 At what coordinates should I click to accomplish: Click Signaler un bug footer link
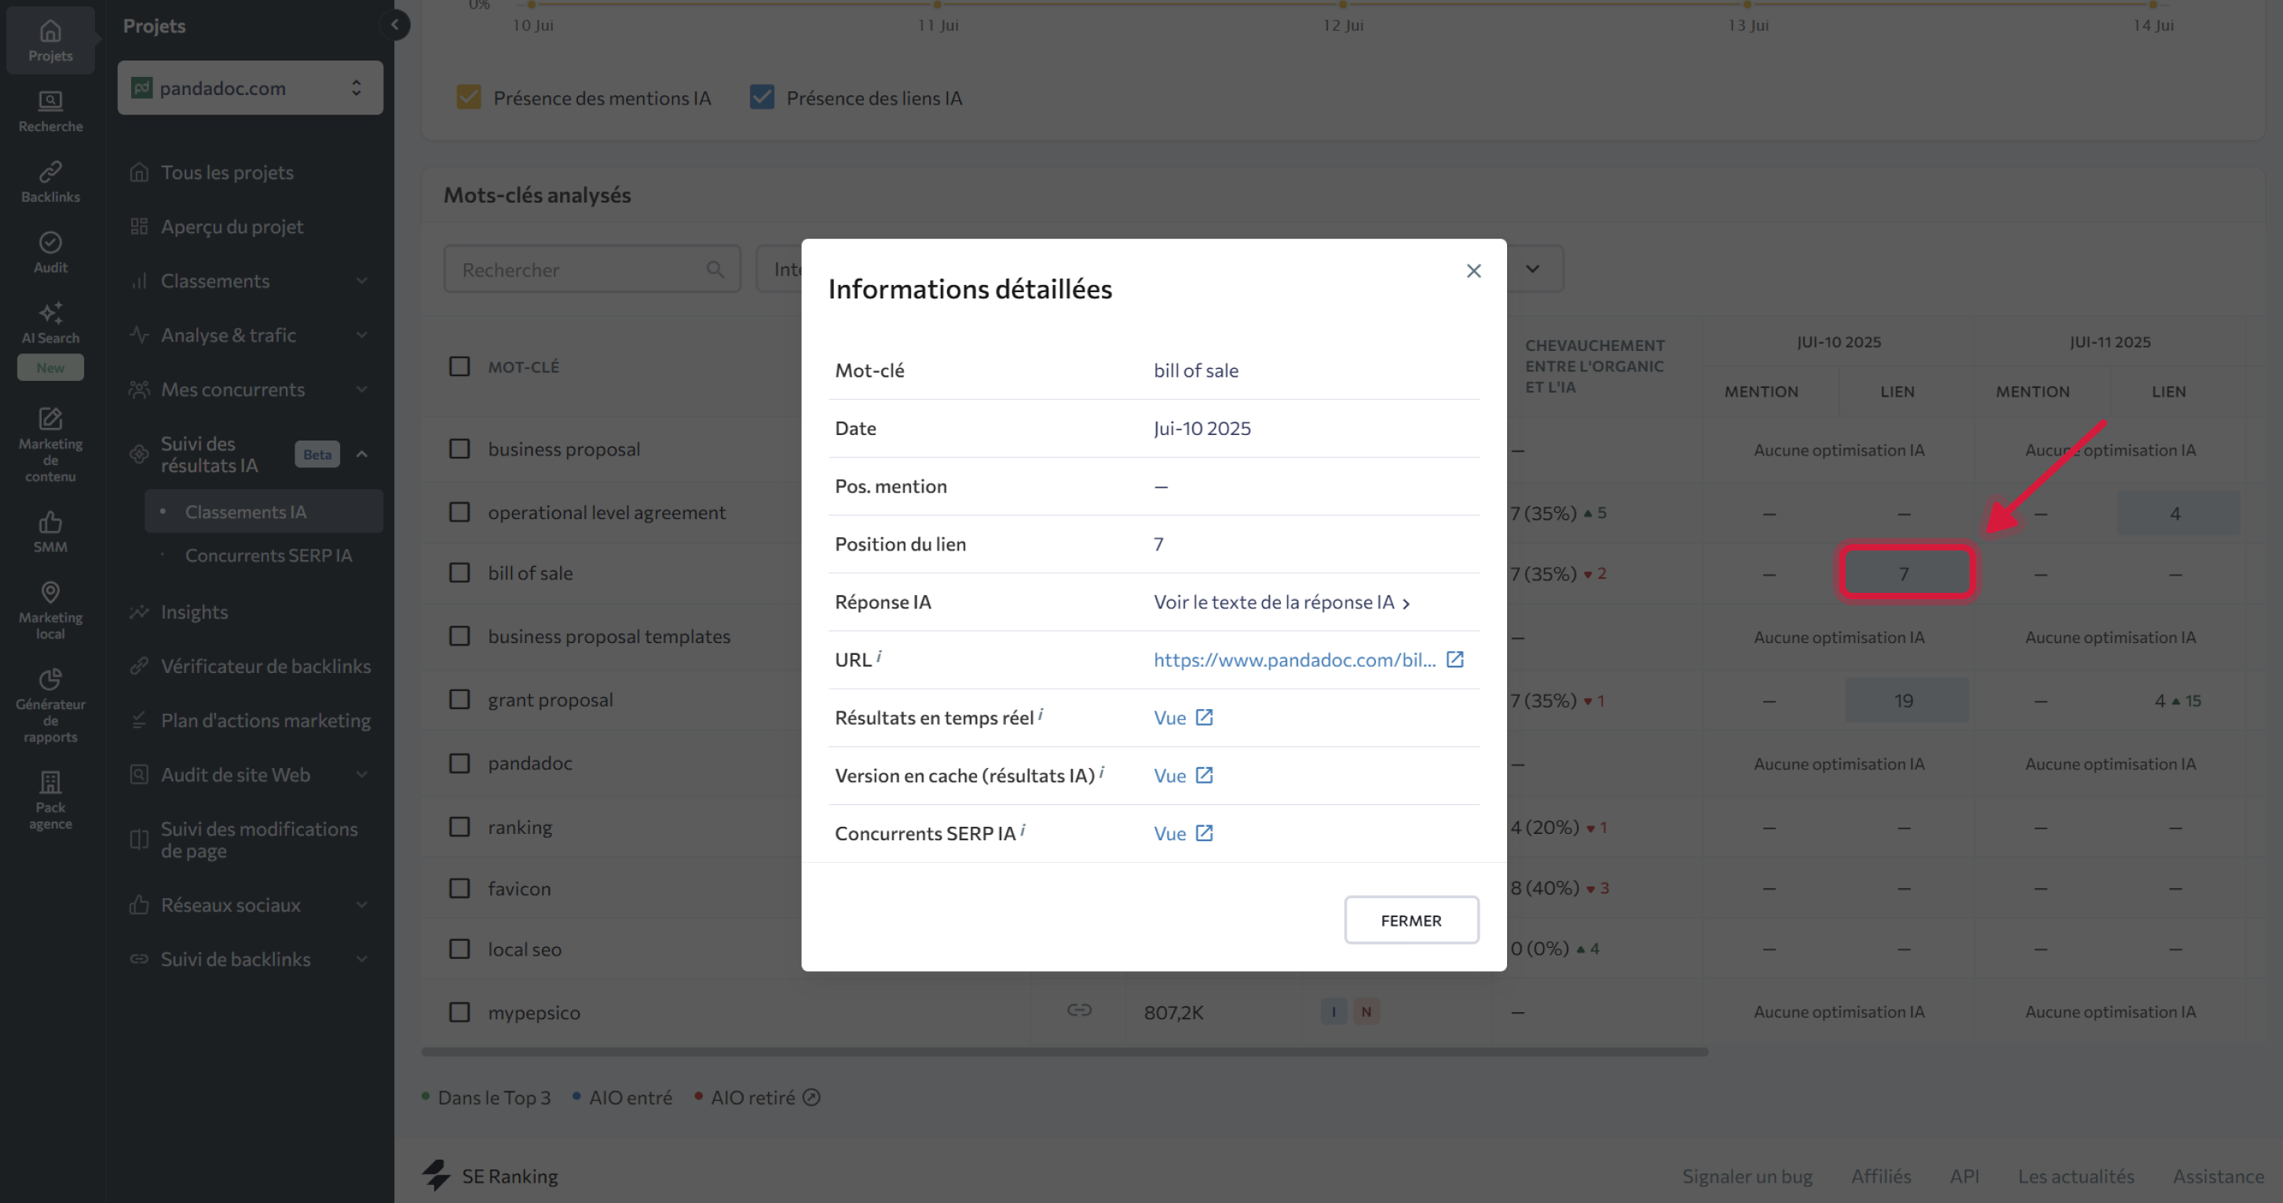[x=1747, y=1176]
